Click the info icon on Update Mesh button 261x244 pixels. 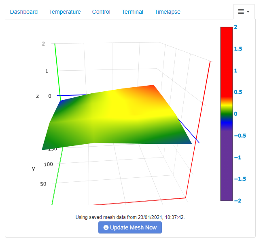106,227
